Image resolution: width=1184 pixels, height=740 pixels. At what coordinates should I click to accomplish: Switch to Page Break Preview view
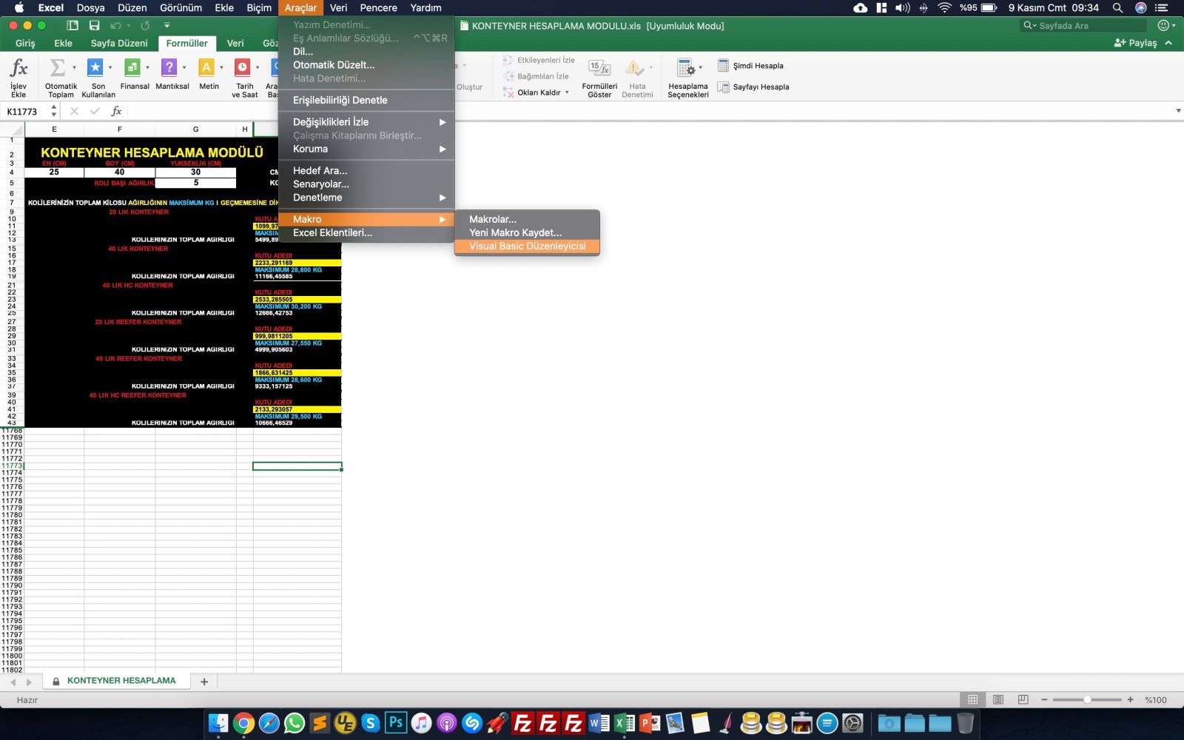1023,699
